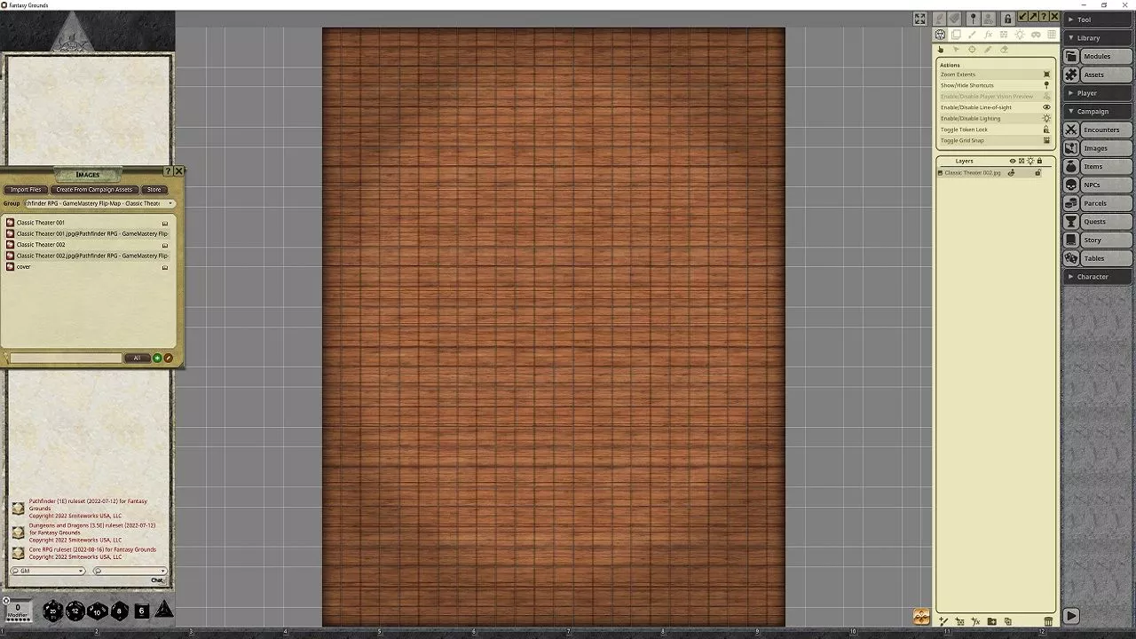Select the fx effects mode icon
The height and width of the screenshot is (639, 1136).
(x=988, y=35)
